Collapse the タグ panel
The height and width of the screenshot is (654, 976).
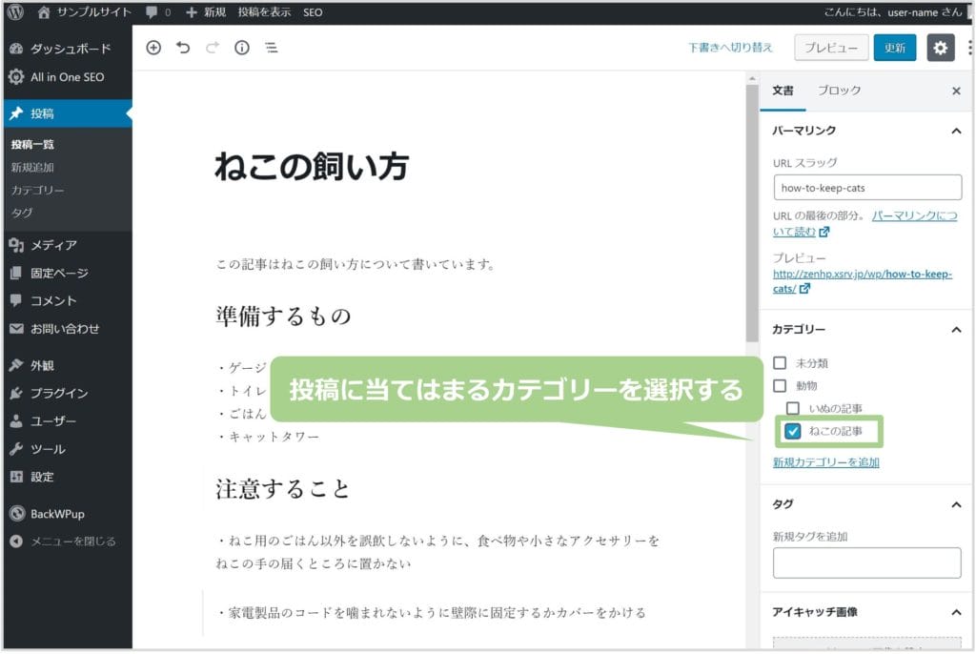tap(956, 504)
